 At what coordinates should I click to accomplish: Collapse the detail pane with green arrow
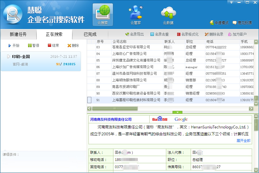(x=177, y=112)
